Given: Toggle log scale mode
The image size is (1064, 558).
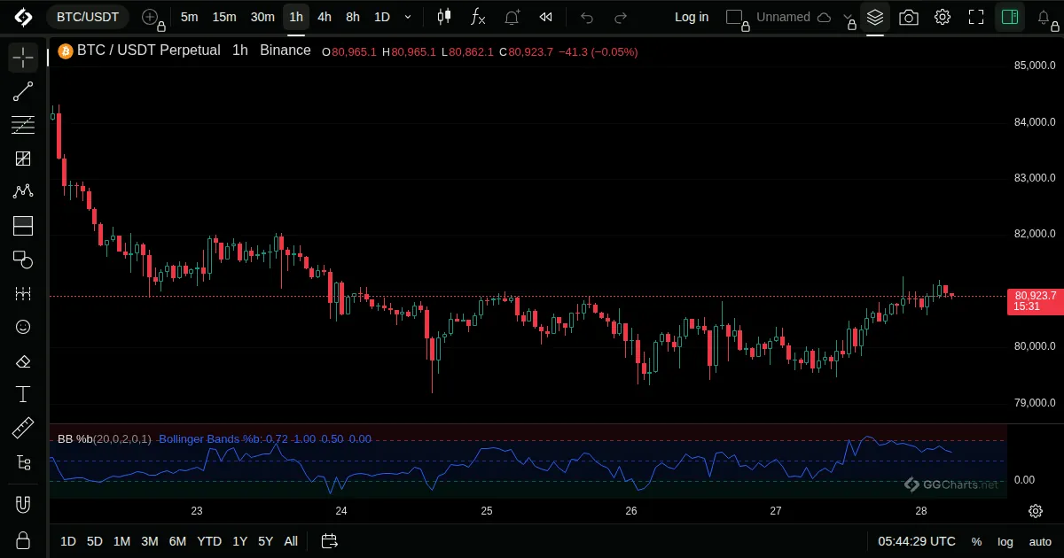Looking at the screenshot, I should pos(1005,541).
